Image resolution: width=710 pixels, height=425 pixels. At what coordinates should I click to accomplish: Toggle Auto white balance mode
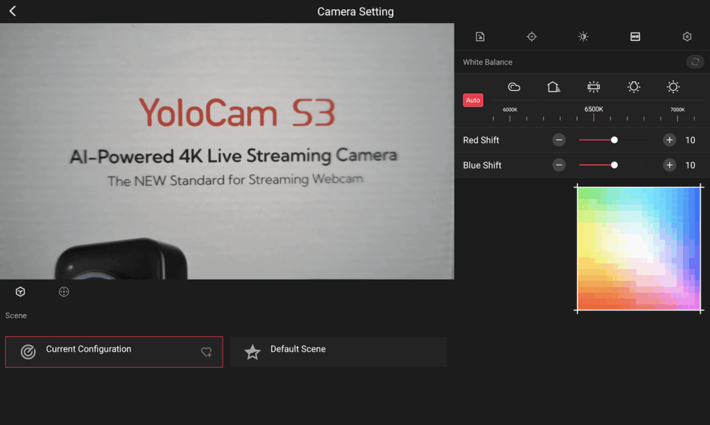(473, 101)
